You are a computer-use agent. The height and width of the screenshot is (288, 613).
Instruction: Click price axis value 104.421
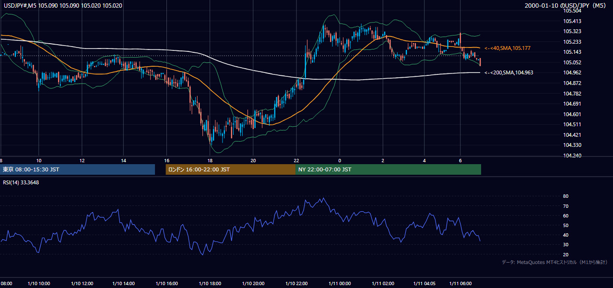572,135
